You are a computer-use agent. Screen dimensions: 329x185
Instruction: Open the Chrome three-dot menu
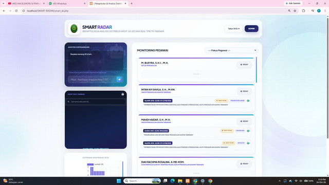coord(325,11)
